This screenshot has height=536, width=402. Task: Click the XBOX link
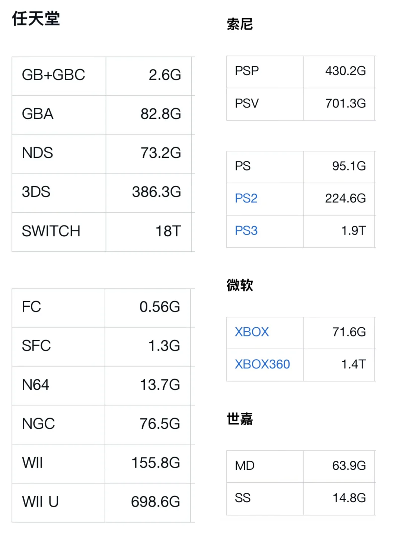252,332
